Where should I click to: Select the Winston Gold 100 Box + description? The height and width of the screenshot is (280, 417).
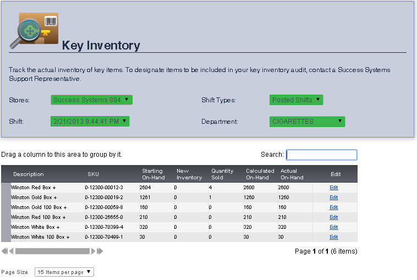[39, 207]
